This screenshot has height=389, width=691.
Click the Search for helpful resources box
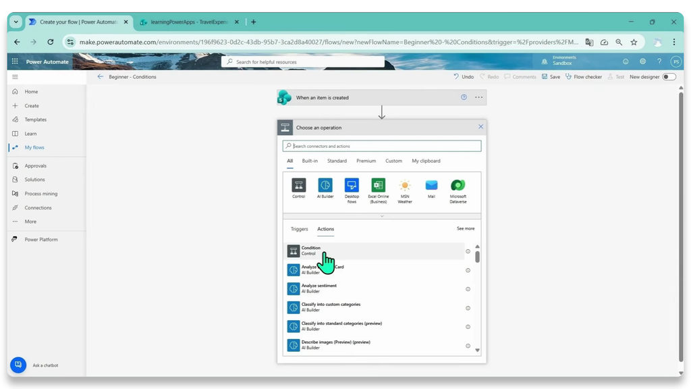coord(303,61)
